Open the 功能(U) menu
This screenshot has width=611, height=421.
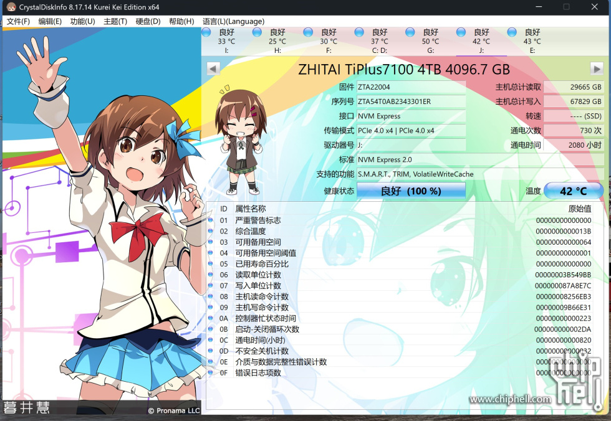pos(82,21)
